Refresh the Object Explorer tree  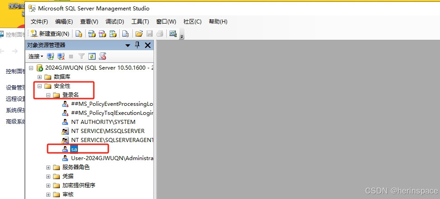[92, 57]
